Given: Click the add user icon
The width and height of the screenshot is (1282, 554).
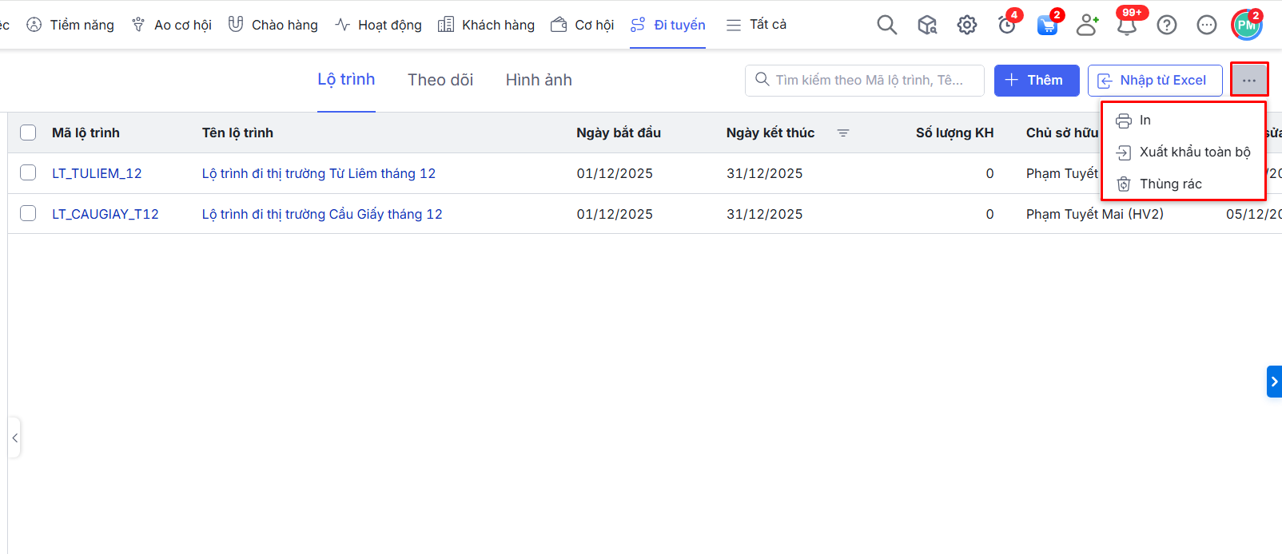Looking at the screenshot, I should pos(1087,25).
